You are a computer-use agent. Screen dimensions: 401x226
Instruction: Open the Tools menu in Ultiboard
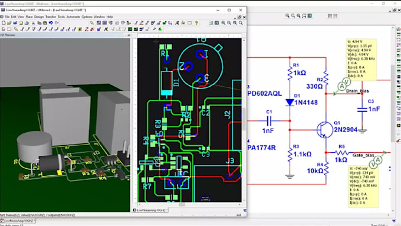pyautogui.click(x=61, y=17)
